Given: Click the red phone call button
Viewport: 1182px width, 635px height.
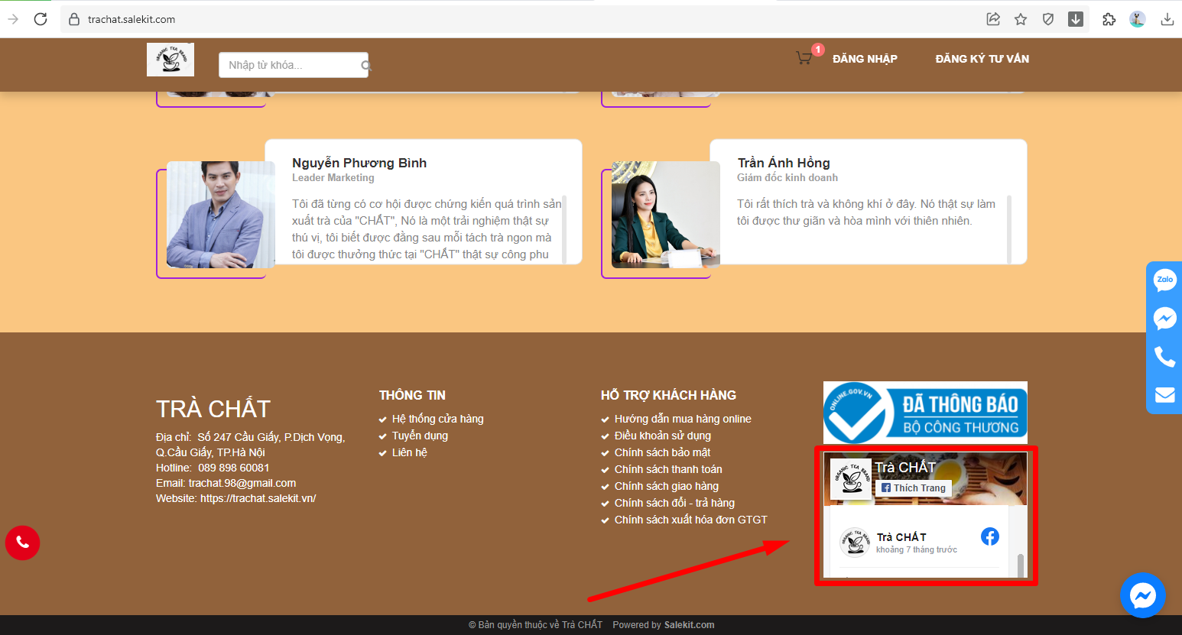Looking at the screenshot, I should pos(22,543).
